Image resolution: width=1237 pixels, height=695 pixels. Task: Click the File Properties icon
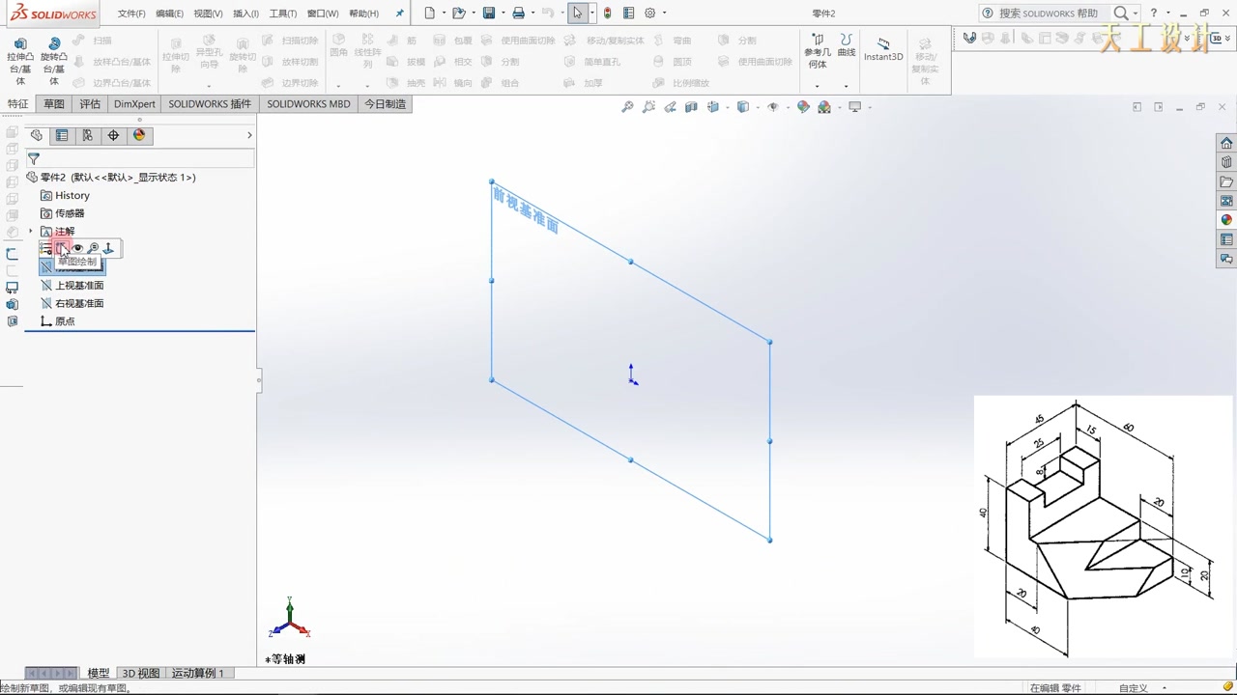coord(629,13)
